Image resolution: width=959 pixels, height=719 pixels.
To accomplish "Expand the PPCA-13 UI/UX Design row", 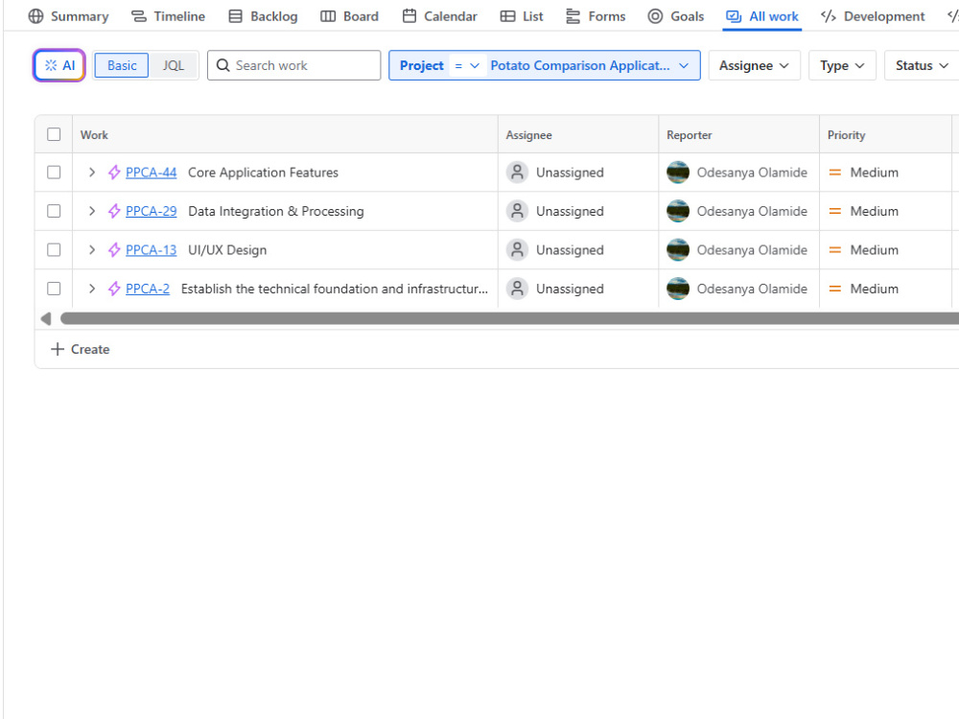I will tap(92, 250).
